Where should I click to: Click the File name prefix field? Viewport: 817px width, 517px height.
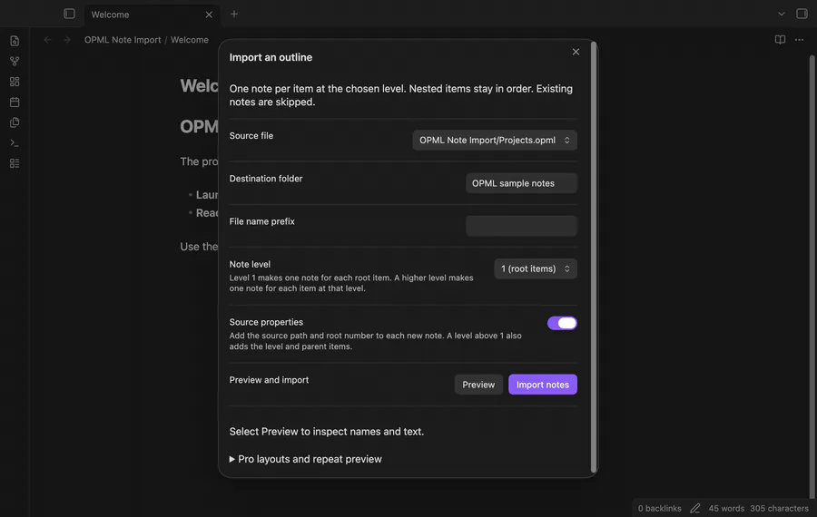pyautogui.click(x=521, y=226)
